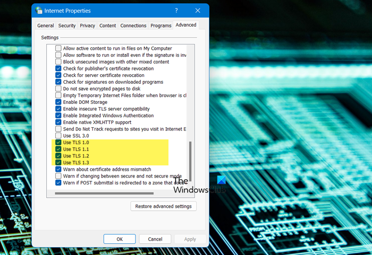Toggle Use TLS 1.2 checkbox

click(58, 156)
